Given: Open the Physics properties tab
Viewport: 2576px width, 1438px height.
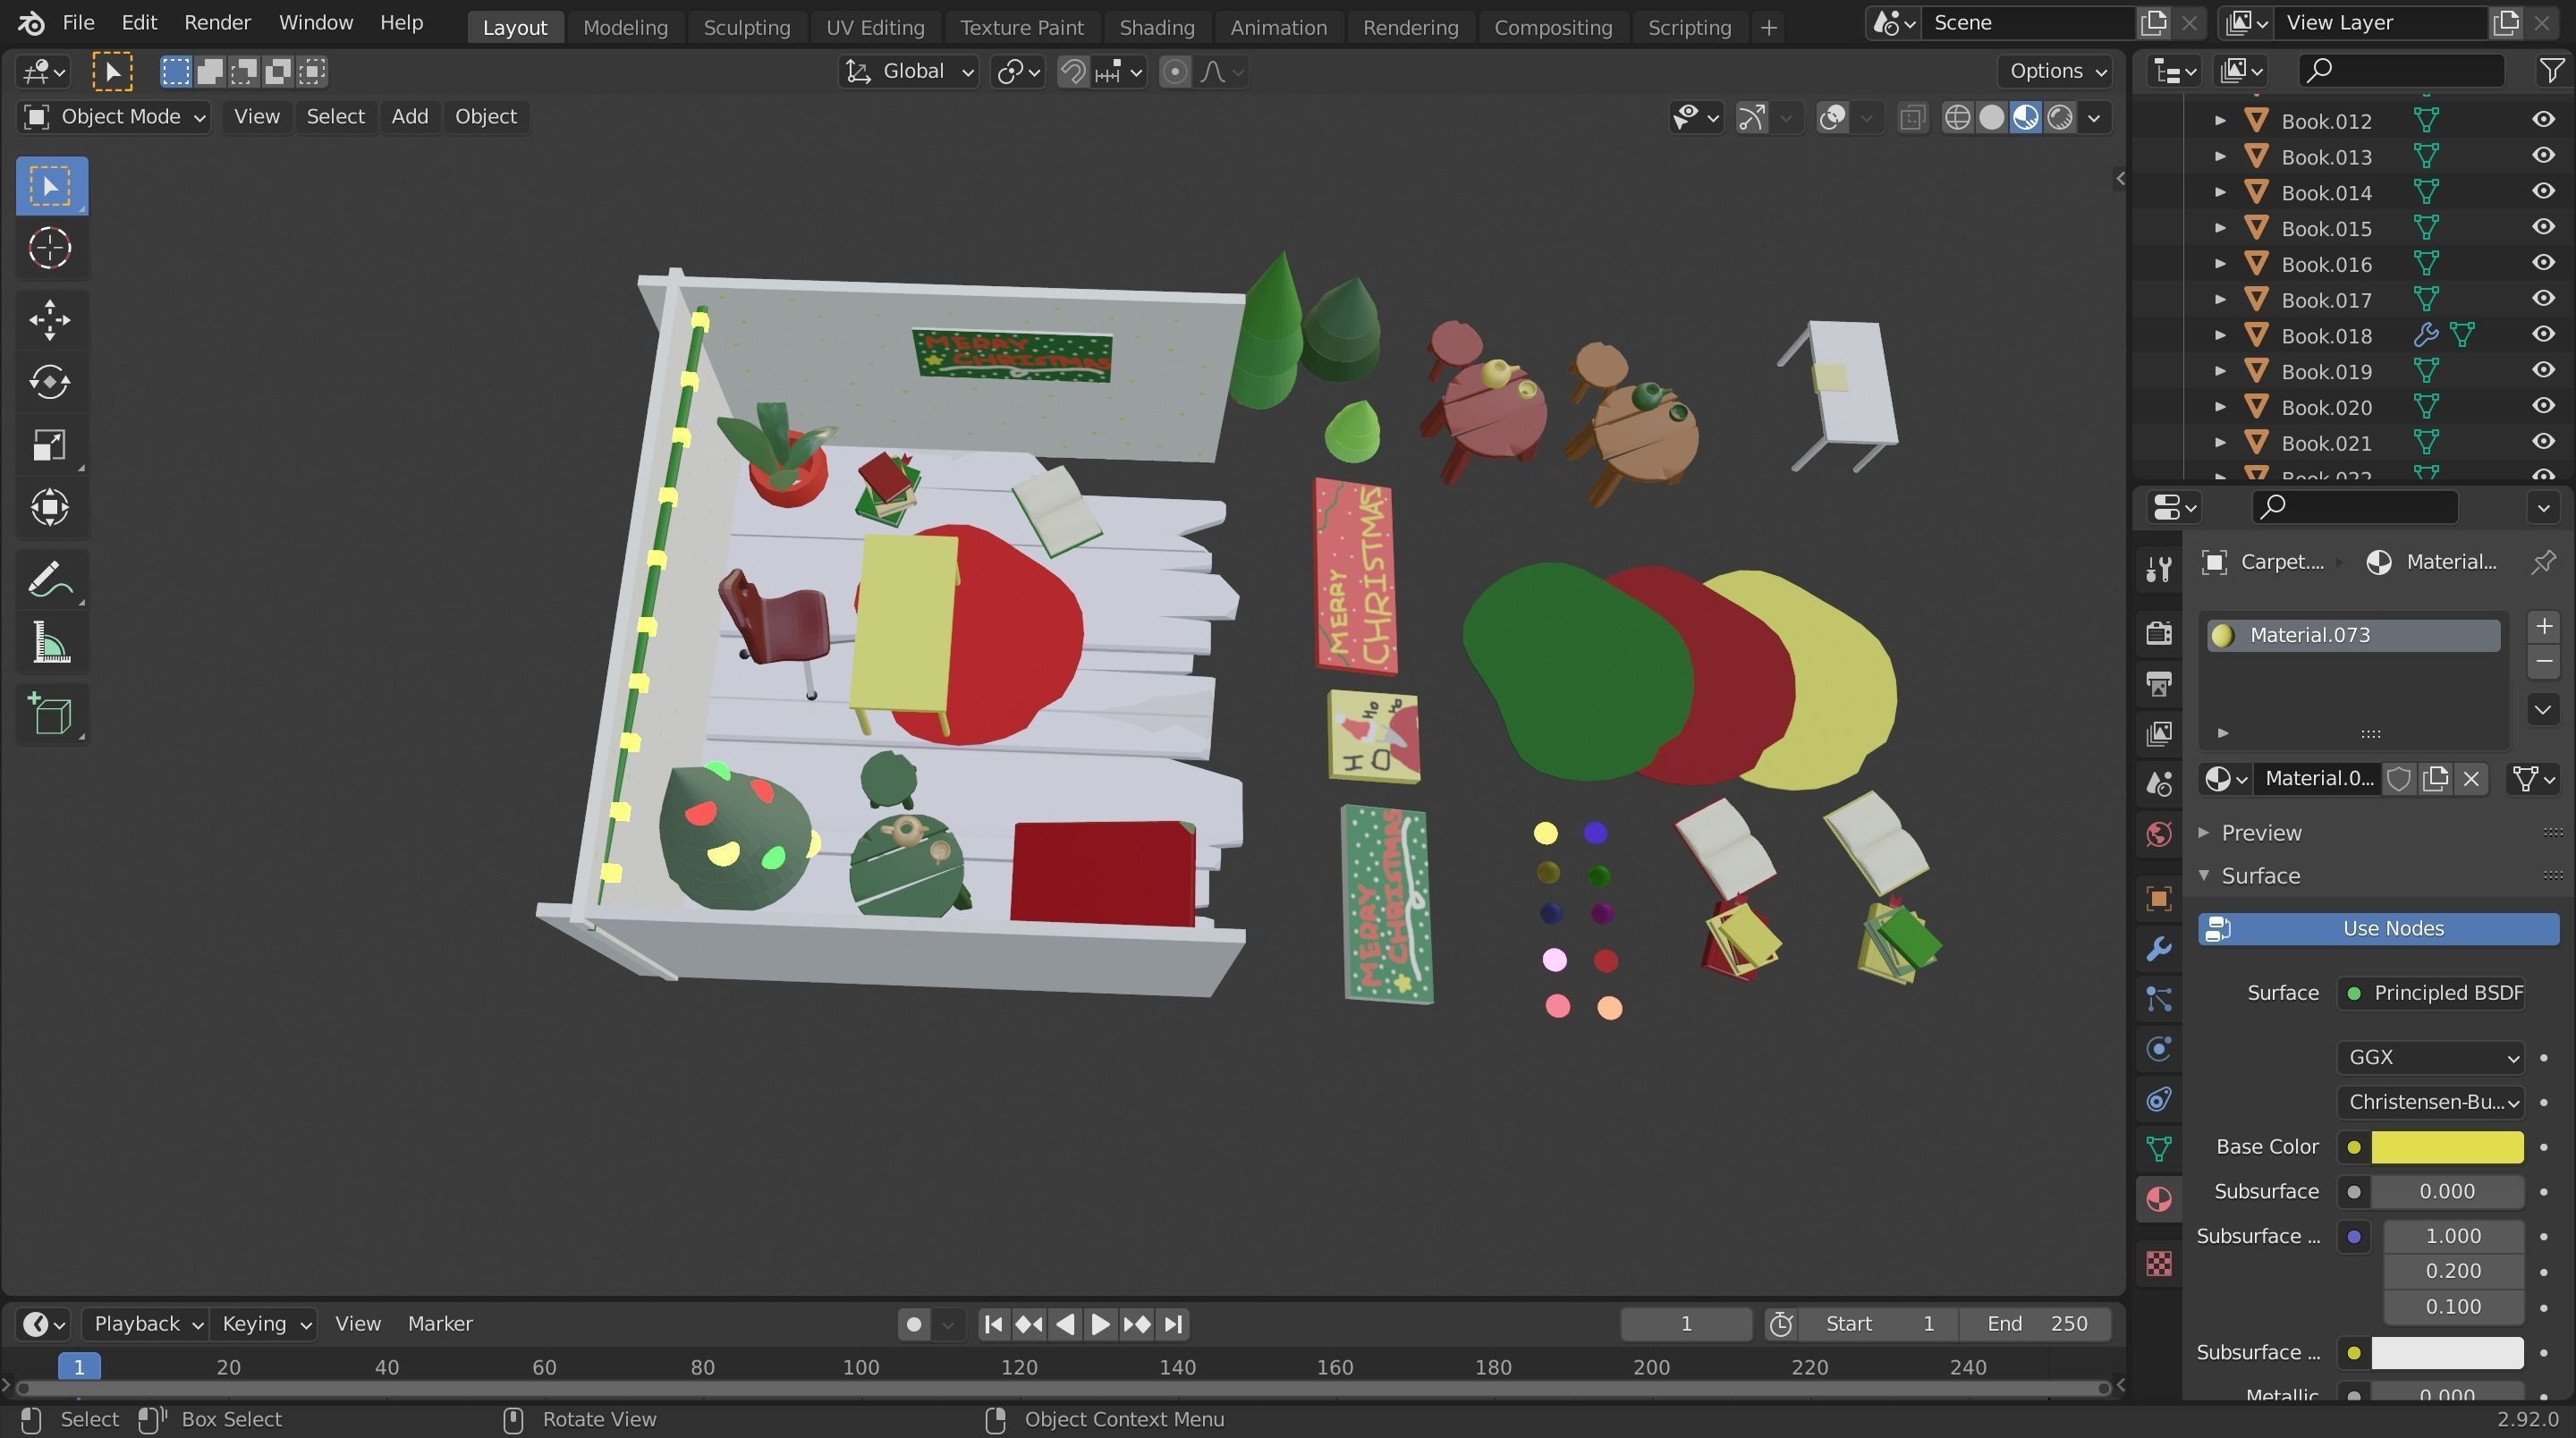Looking at the screenshot, I should point(2159,1049).
